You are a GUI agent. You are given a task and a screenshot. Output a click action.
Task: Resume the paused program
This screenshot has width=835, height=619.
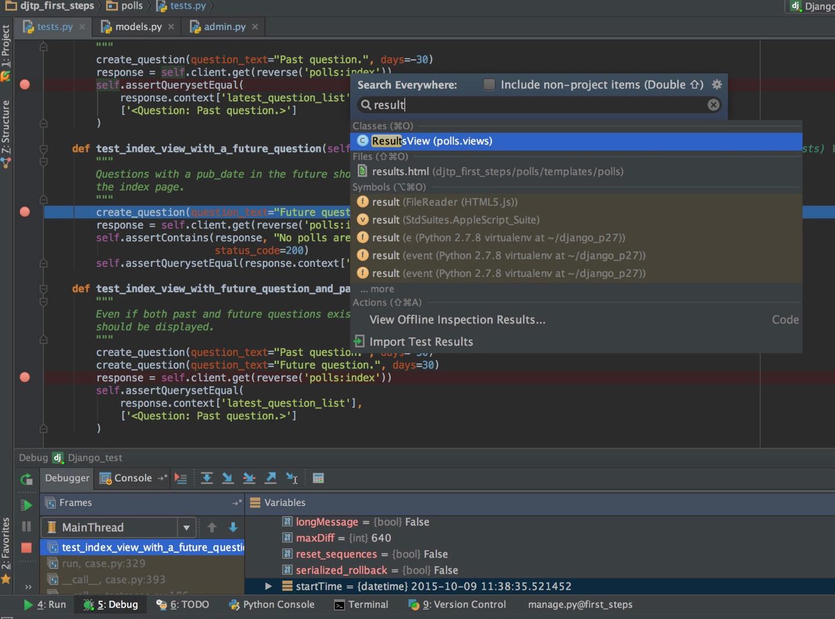tap(26, 505)
